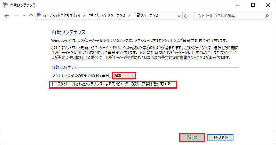
Task: Click the search magnifier icon
Action: (x=267, y=16)
